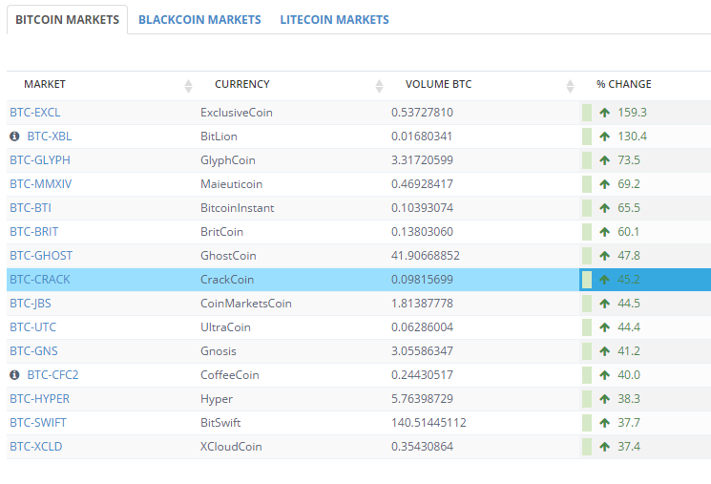Sort by the Currency column arrows
The width and height of the screenshot is (711, 484).
379,86
